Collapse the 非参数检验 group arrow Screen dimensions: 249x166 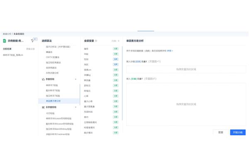coord(76,107)
